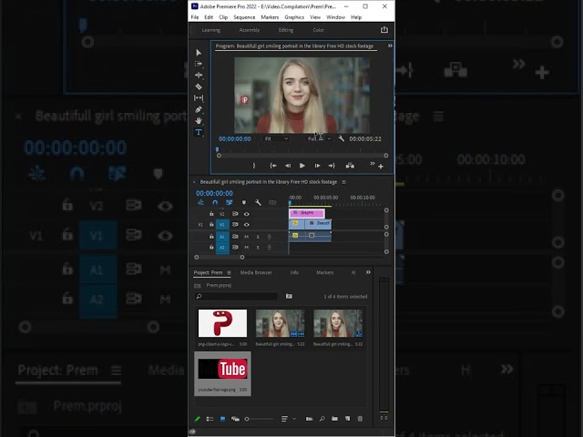This screenshot has width=583, height=437.
Task: Step forward one frame
Action: click(x=317, y=166)
